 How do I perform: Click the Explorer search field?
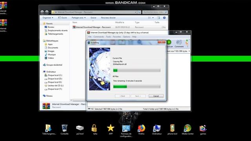tap(155, 12)
